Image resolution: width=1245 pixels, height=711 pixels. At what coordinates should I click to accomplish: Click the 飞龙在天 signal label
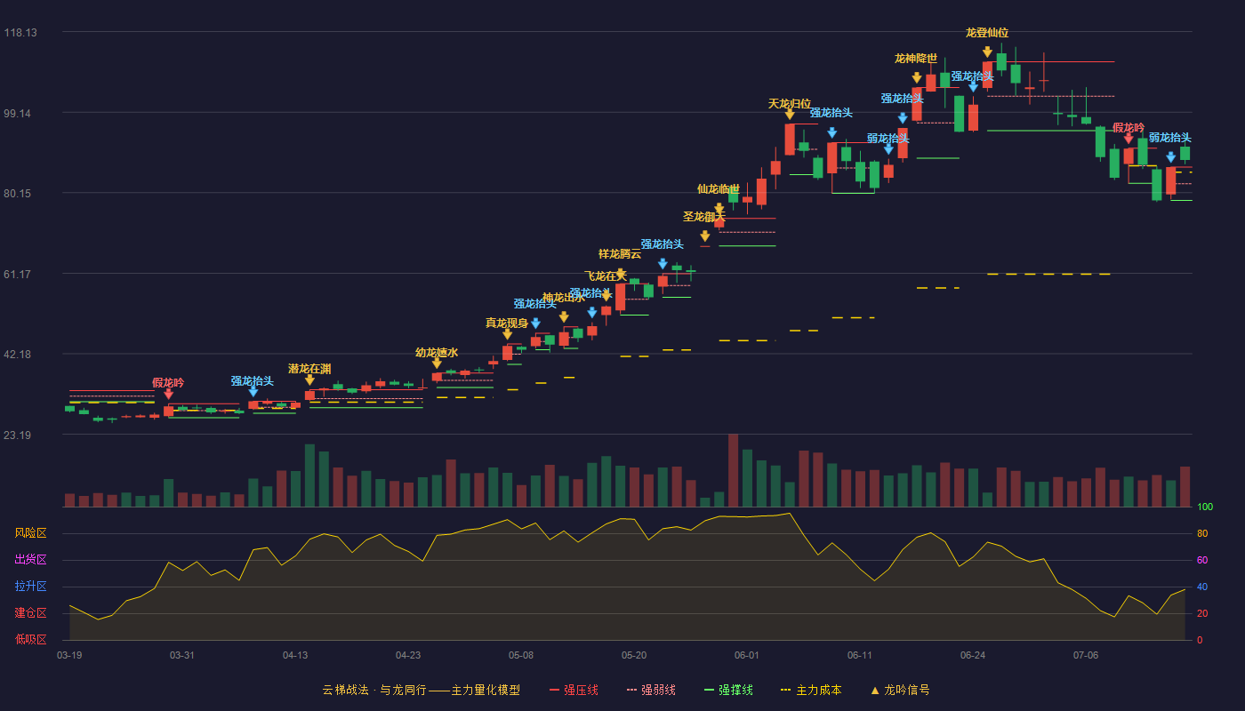tap(606, 276)
